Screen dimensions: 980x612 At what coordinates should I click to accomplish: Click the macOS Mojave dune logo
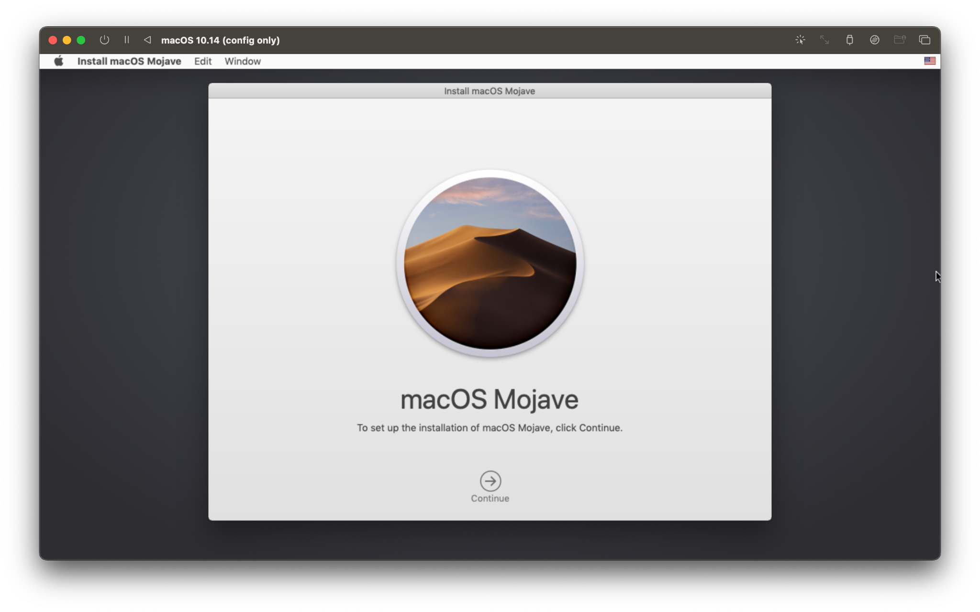[490, 264]
